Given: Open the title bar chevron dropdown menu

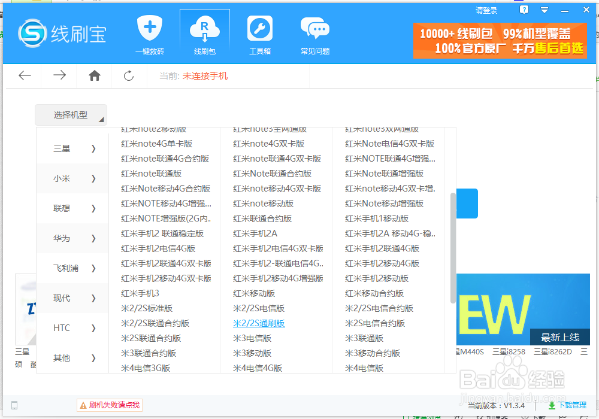Looking at the screenshot, I should pyautogui.click(x=544, y=10).
